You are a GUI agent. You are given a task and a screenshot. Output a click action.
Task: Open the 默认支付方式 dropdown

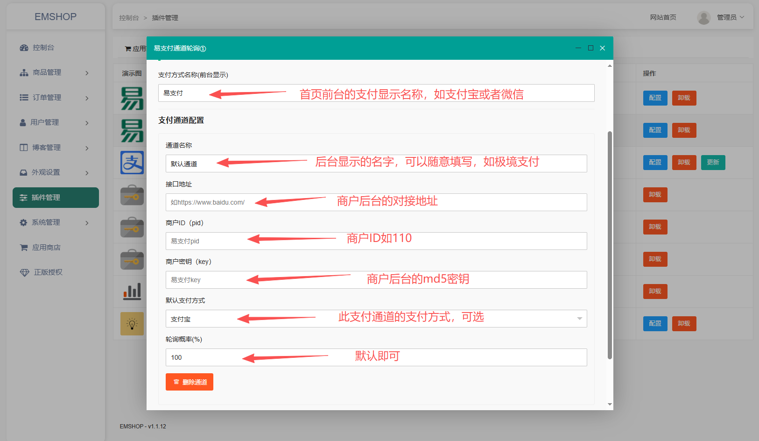376,319
